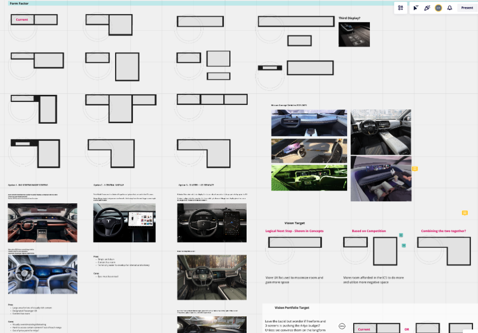Screen dimensions: 478x333
Task: Click upper teal tag near Based on Competition
Action: 401,235
